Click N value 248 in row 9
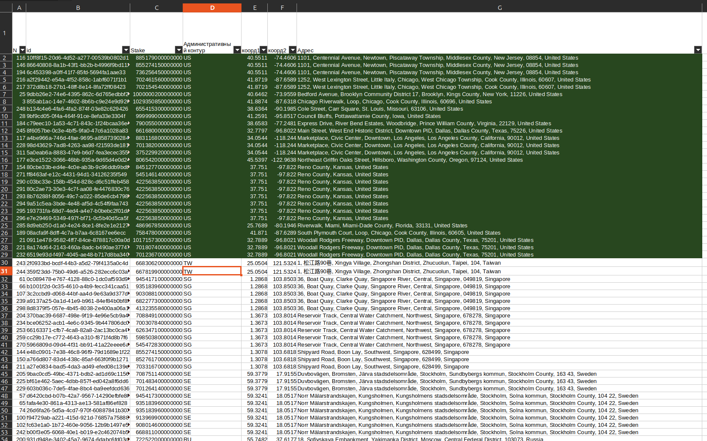707x441 pixels. pyautogui.click(x=19, y=109)
